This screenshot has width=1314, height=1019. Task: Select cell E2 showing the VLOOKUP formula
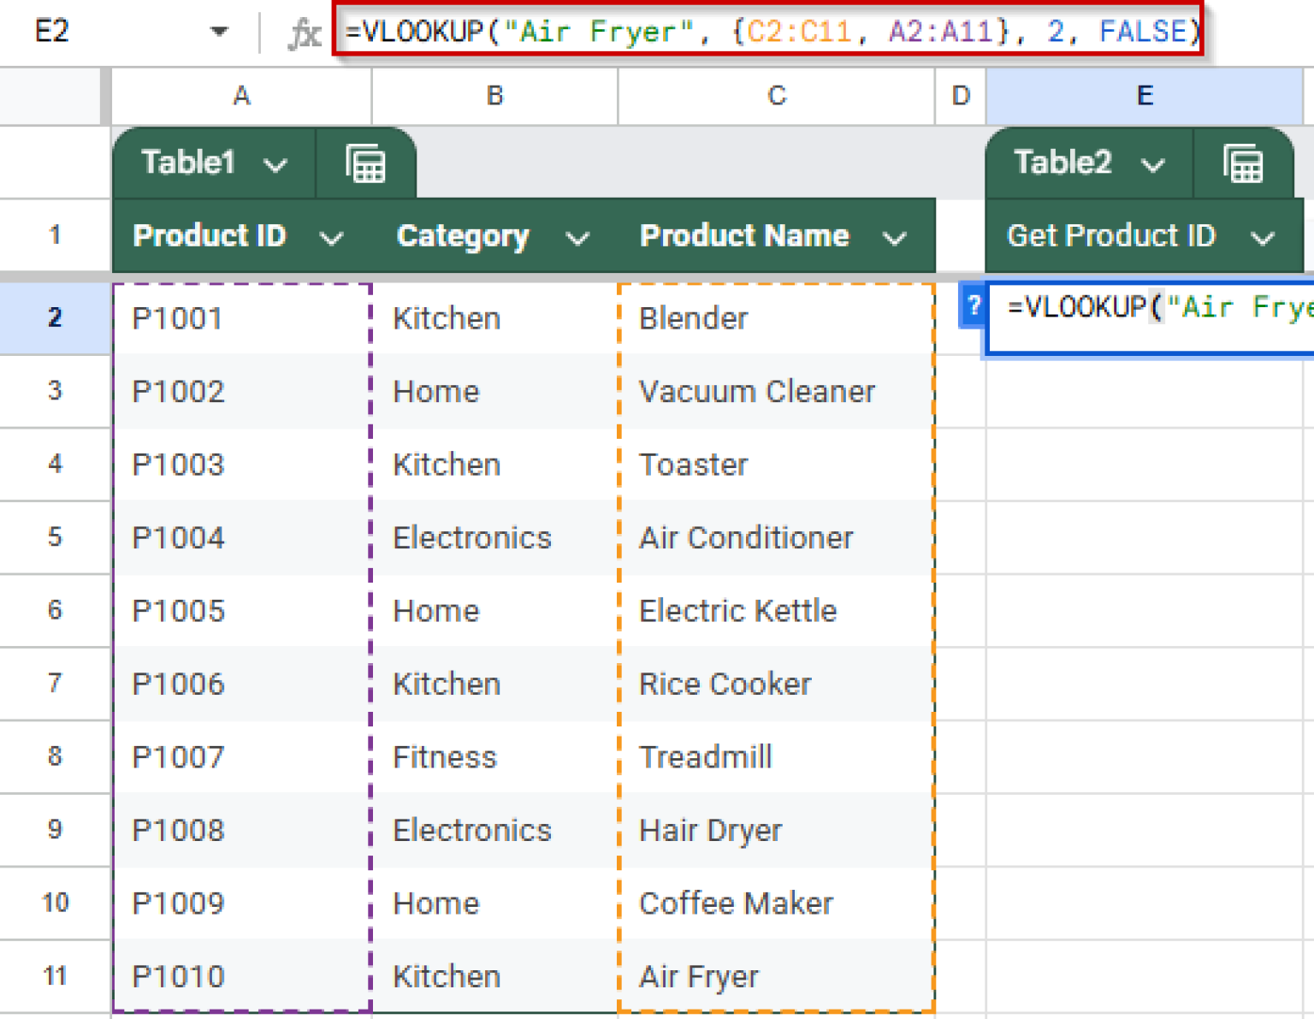(x=1146, y=317)
